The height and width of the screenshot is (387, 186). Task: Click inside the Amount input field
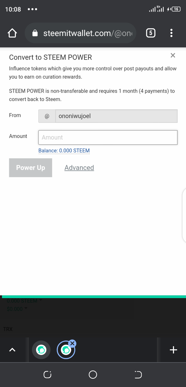108,137
